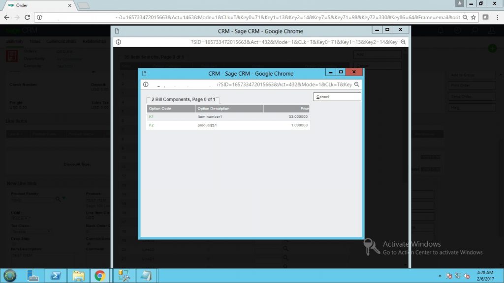The width and height of the screenshot is (504, 283).
Task: Click zoom magnifier icon in front popup address bar
Action: click(x=356, y=85)
